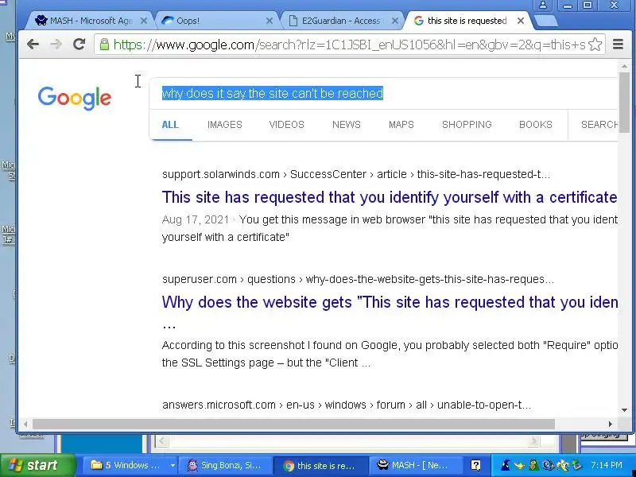Switch to the Oops! tab
This screenshot has width=636, height=477.
[x=217, y=21]
